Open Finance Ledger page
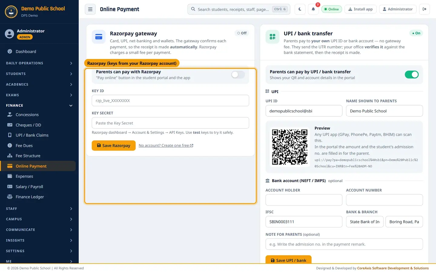The height and width of the screenshot is (272, 436). tap(38, 197)
